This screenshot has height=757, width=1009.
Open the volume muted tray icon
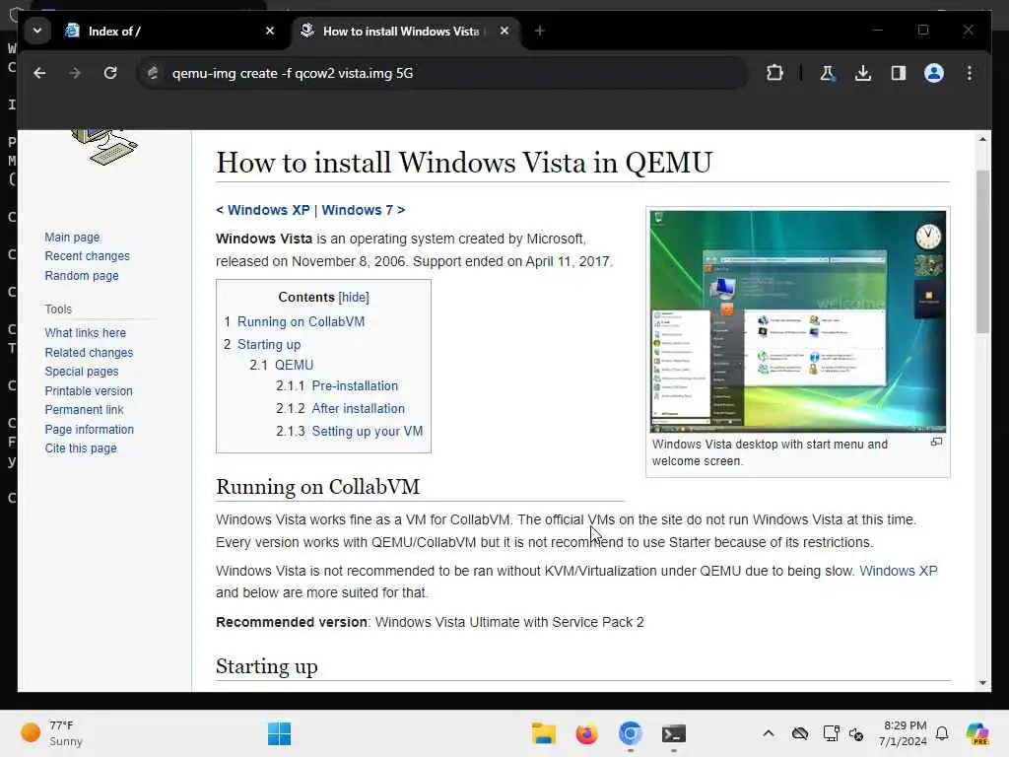coord(856,733)
